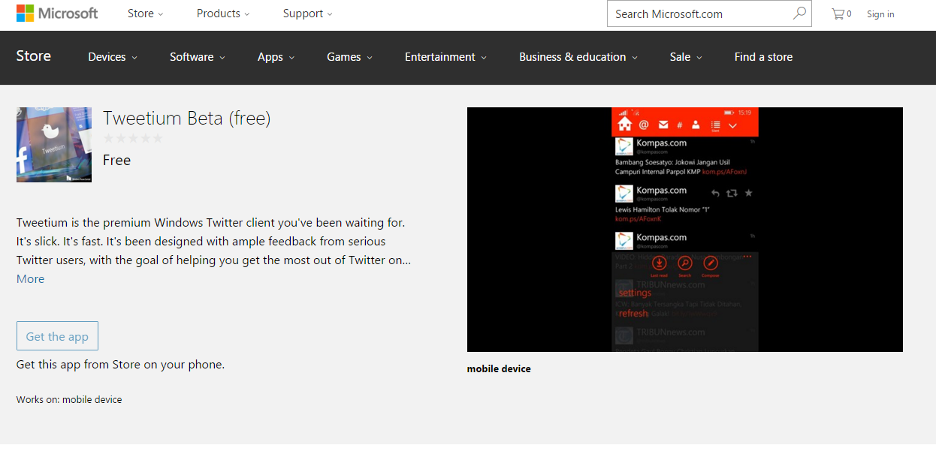Click More to expand the description
The image size is (936, 451).
[x=30, y=279]
